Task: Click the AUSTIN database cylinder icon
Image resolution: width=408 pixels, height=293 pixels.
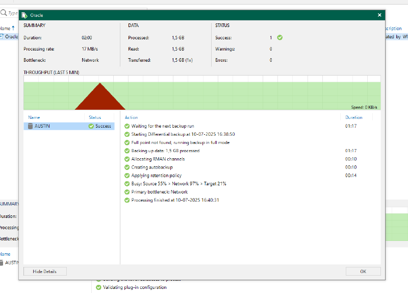Action: 31,126
